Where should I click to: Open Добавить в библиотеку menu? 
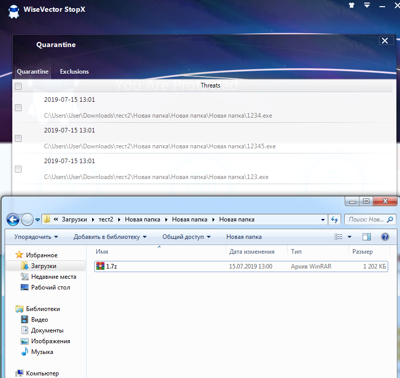click(x=110, y=237)
